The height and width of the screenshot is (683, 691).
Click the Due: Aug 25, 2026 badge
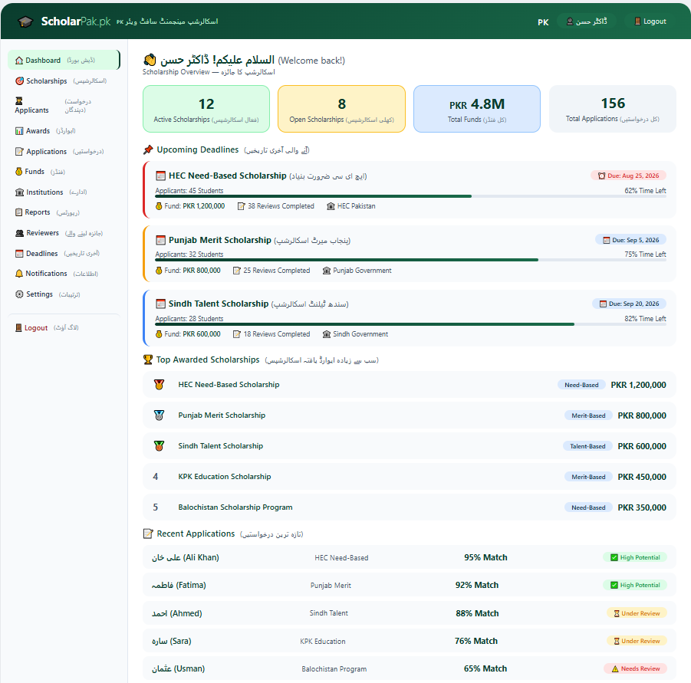click(628, 176)
